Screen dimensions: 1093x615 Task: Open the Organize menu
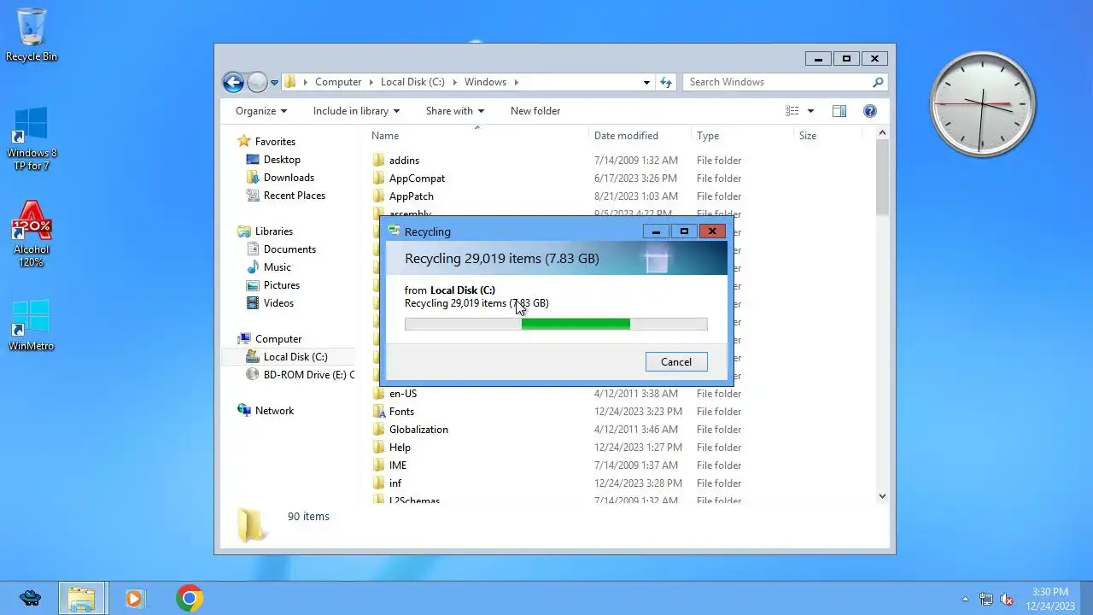pyautogui.click(x=261, y=111)
